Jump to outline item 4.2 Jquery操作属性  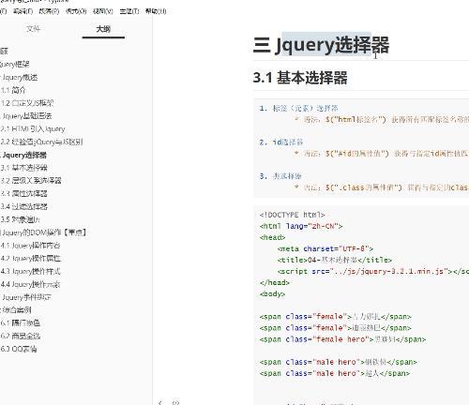coord(30,258)
